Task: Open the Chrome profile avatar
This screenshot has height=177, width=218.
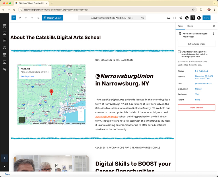Action: tap(209, 10)
